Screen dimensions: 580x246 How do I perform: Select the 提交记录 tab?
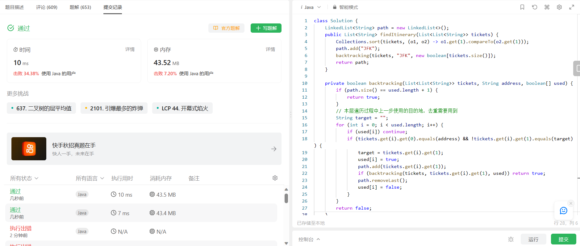[113, 7]
